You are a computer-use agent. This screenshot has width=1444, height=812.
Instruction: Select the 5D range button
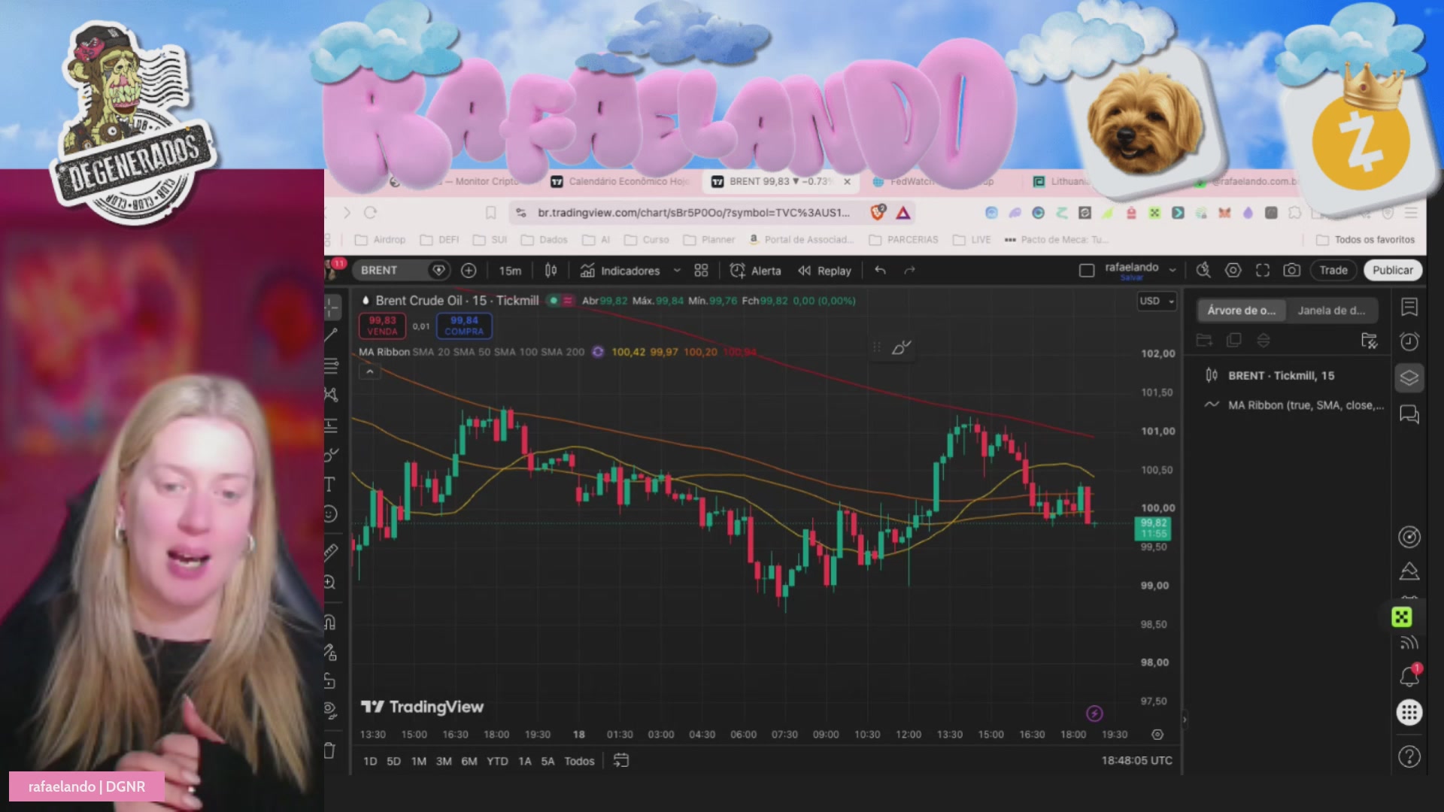pyautogui.click(x=393, y=761)
